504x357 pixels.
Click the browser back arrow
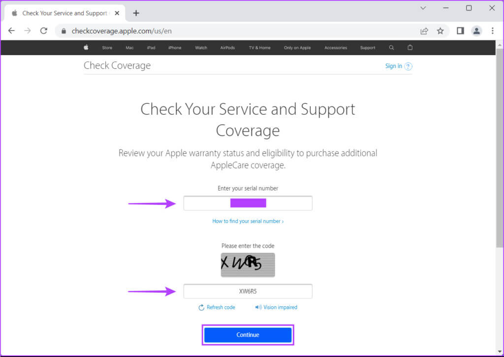(x=12, y=31)
